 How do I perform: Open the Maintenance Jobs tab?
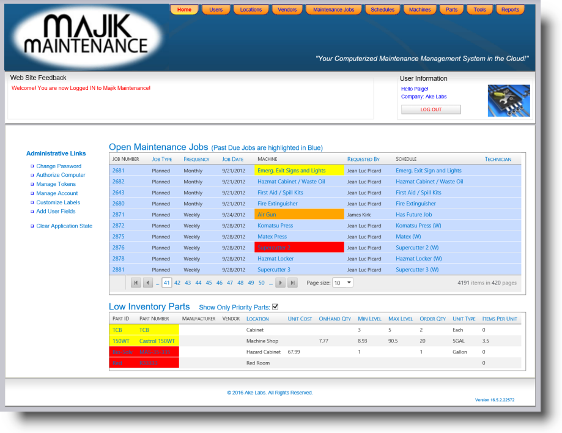tap(333, 9)
